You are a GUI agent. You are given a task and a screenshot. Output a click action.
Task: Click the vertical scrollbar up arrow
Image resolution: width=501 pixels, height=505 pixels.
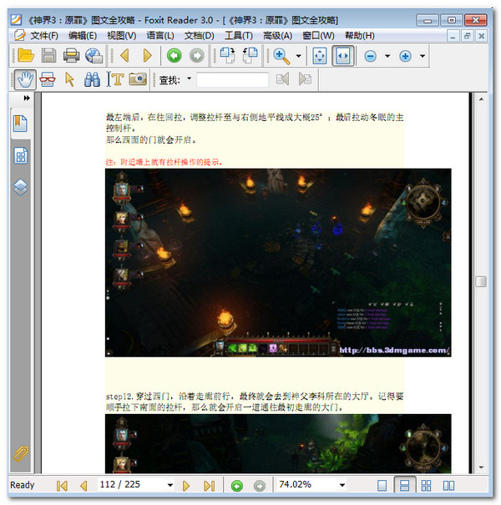click(481, 99)
